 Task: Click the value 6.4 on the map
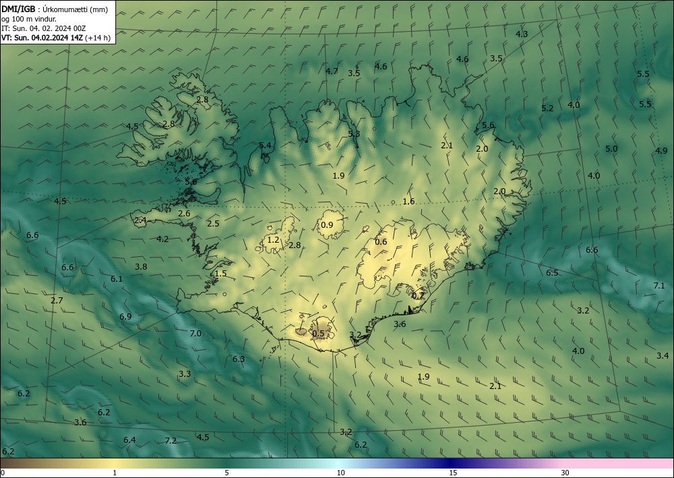[129, 440]
